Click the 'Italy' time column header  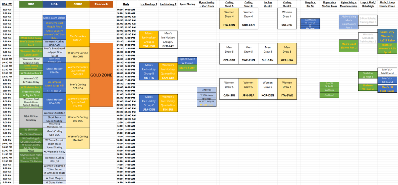(x=126, y=4)
